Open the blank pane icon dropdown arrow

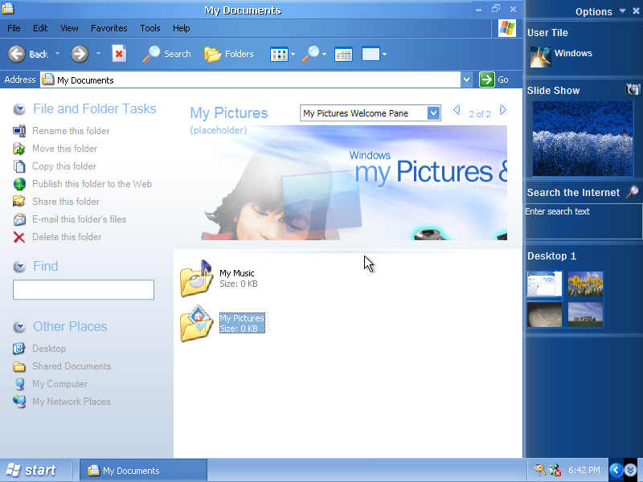tap(385, 54)
